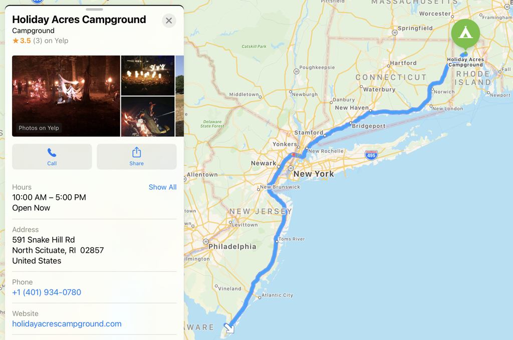
Task: Select the New York city label
Action: point(314,174)
